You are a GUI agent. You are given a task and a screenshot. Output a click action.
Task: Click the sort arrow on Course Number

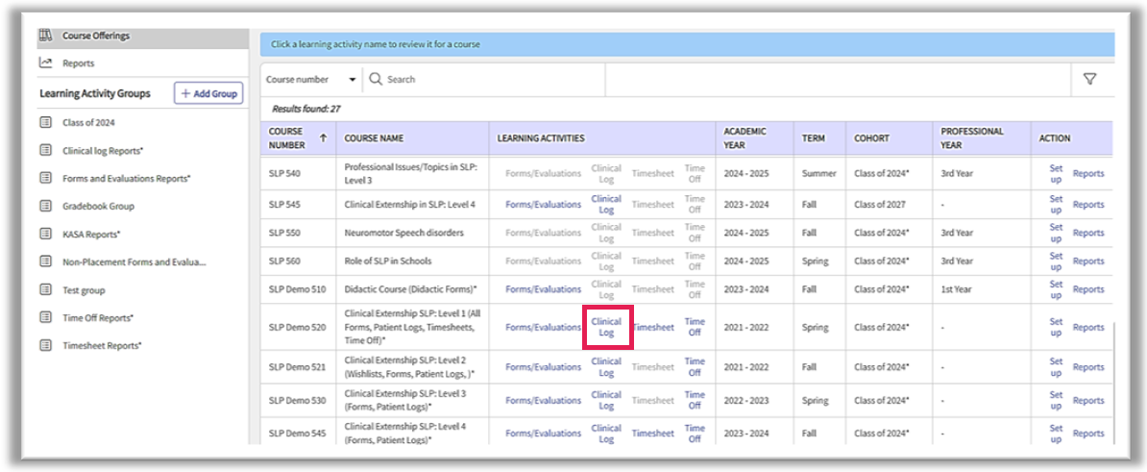tap(323, 138)
